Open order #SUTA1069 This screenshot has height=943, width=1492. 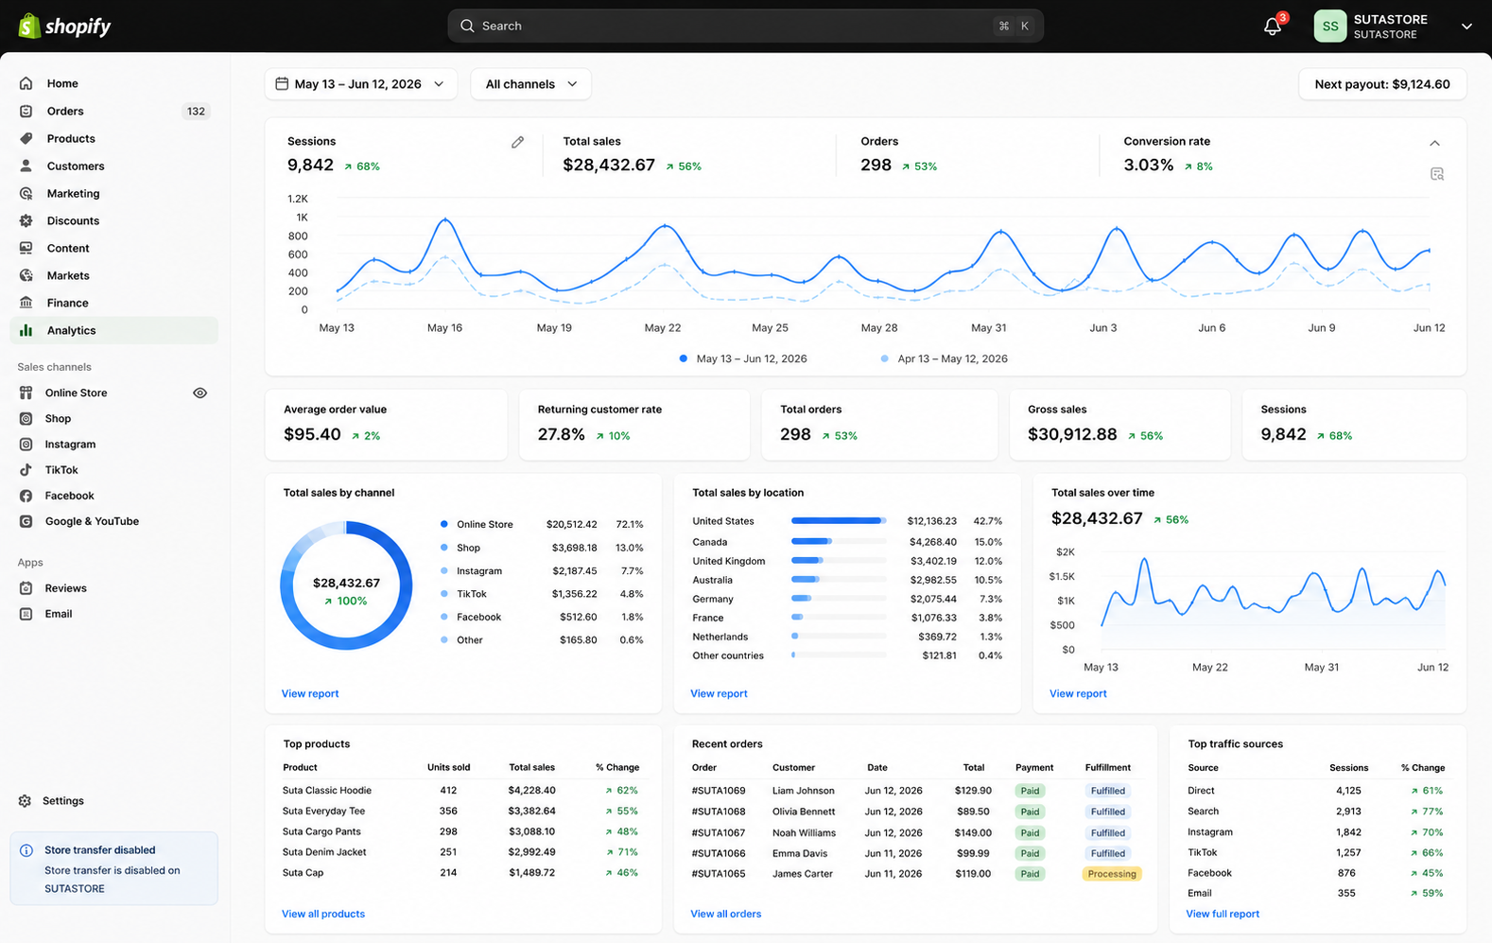point(719,791)
